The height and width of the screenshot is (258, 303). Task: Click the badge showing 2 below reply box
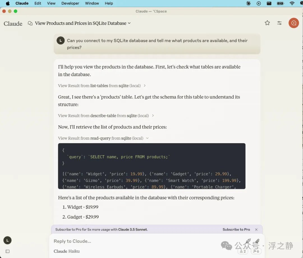pyautogui.click(x=243, y=251)
